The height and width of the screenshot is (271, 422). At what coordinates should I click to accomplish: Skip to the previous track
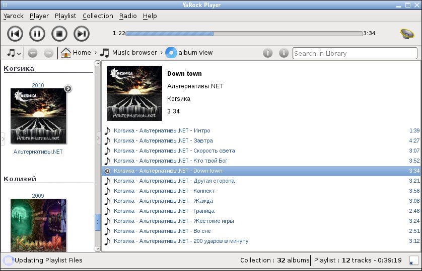click(15, 34)
